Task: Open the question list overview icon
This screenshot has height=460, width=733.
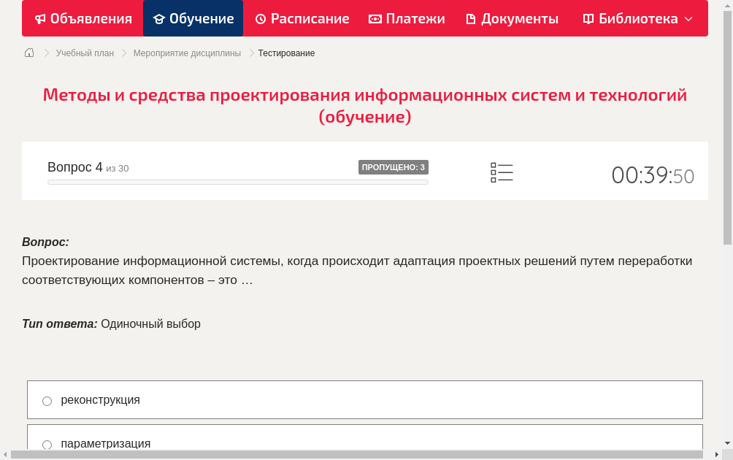Action: click(x=502, y=172)
